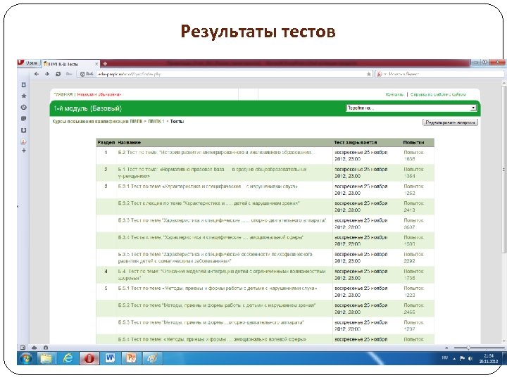Go back with the Back arrow
The width and height of the screenshot is (507, 380).
[37, 74]
